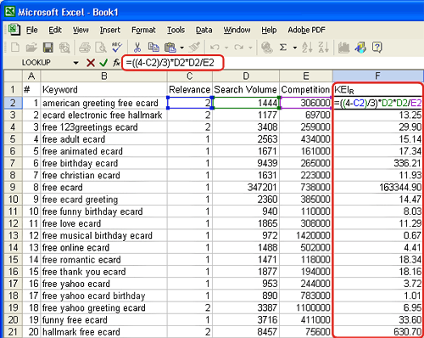Click the Chart Wizard icon
Screen dimensions: 424x338
(343, 48)
